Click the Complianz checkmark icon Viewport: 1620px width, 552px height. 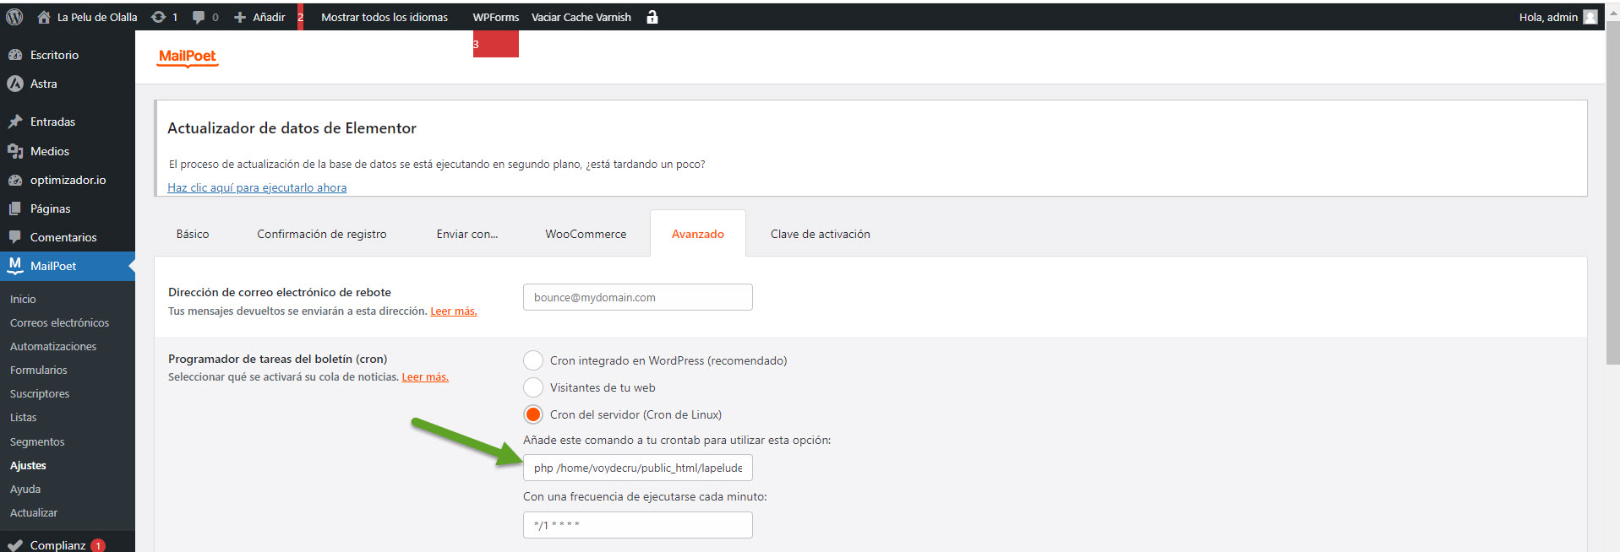pos(15,545)
